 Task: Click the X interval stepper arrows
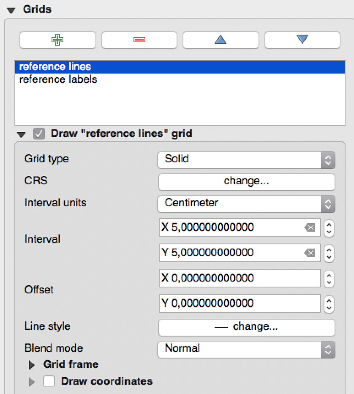click(329, 228)
